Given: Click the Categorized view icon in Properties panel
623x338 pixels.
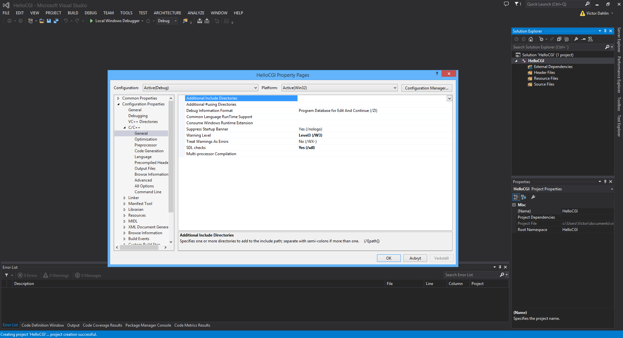Looking at the screenshot, I should [516, 197].
